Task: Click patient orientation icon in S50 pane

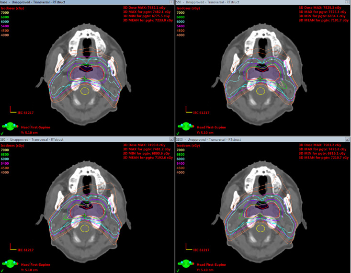Action: (186, 126)
